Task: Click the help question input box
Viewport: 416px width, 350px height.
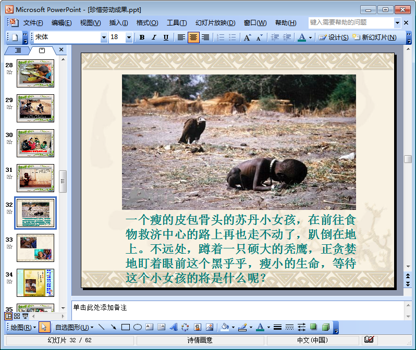Action: (x=351, y=23)
